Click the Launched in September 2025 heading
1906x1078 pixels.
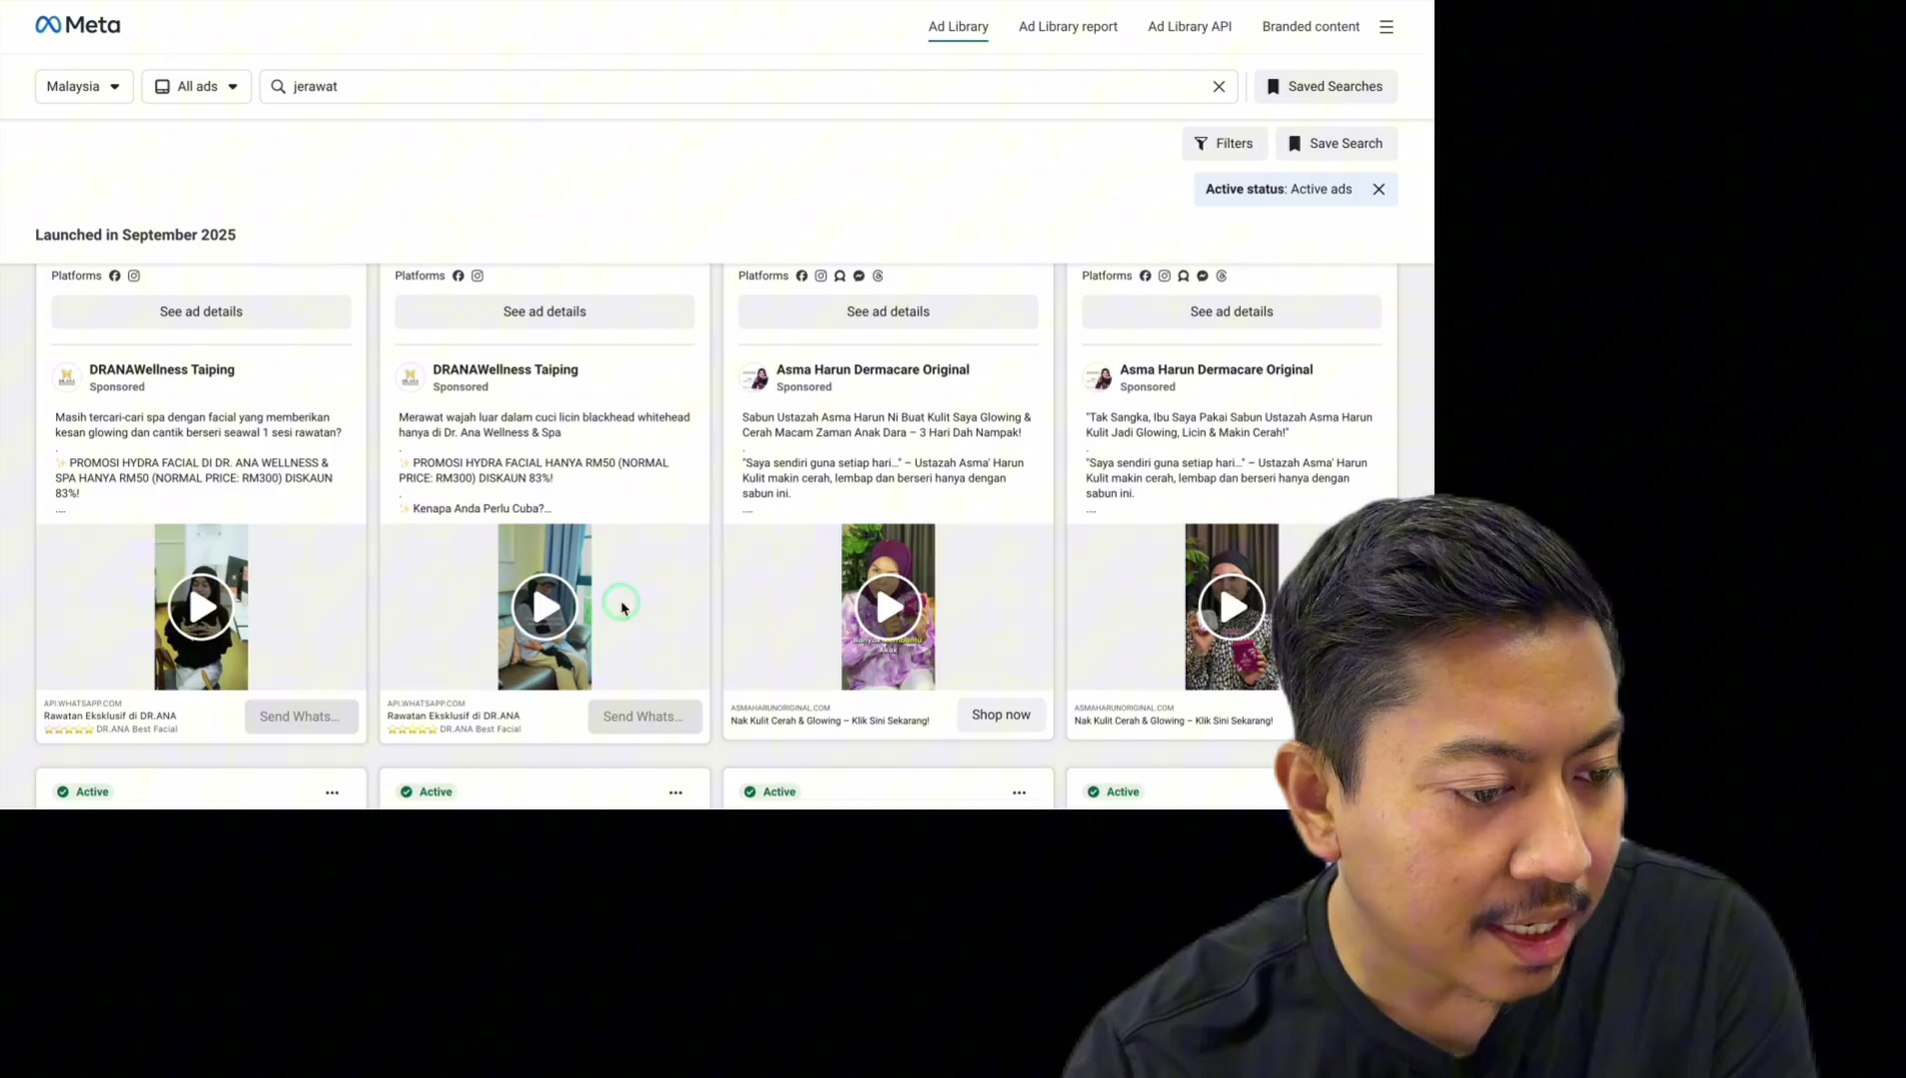click(x=135, y=235)
